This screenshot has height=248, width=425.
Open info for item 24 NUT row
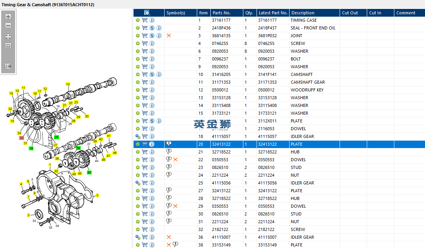pyautogui.click(x=152, y=175)
